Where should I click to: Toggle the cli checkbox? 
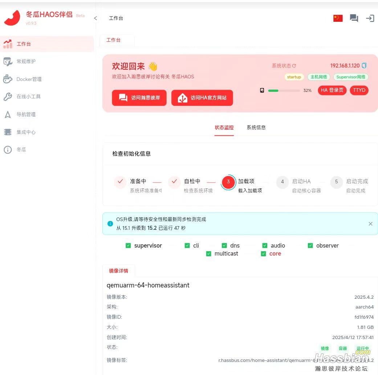tap(187, 245)
